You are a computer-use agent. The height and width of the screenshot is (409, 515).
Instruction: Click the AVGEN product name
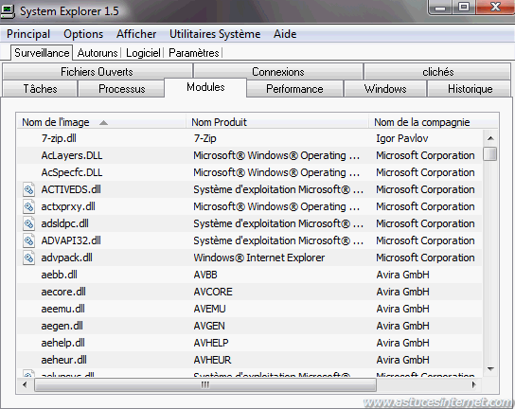[209, 327]
